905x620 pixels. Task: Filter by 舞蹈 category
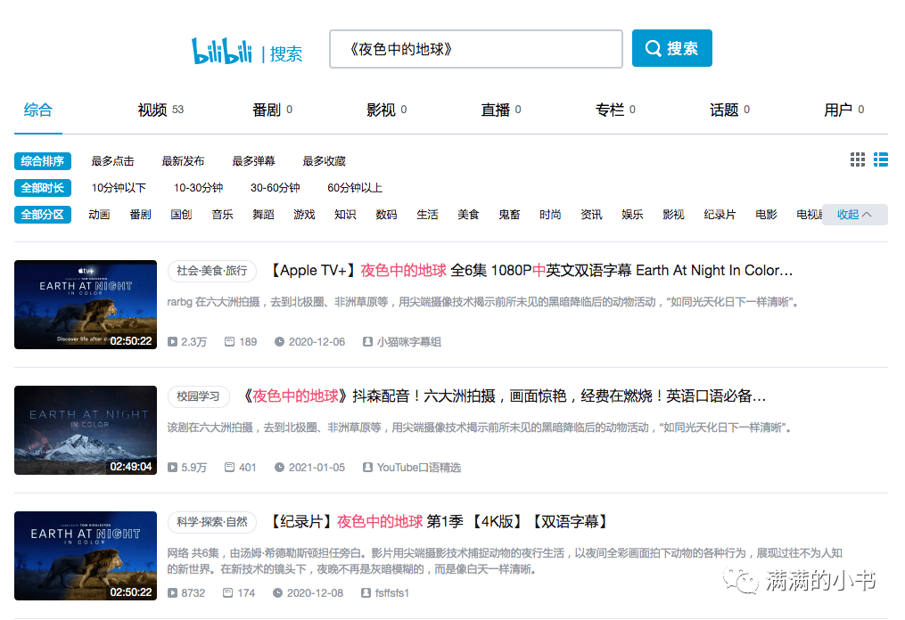pos(263,215)
